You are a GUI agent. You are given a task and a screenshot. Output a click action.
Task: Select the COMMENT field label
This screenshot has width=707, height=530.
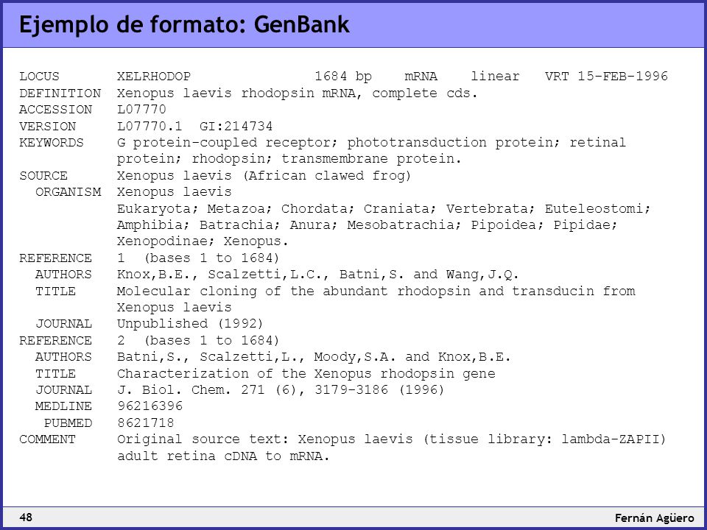[x=47, y=439]
